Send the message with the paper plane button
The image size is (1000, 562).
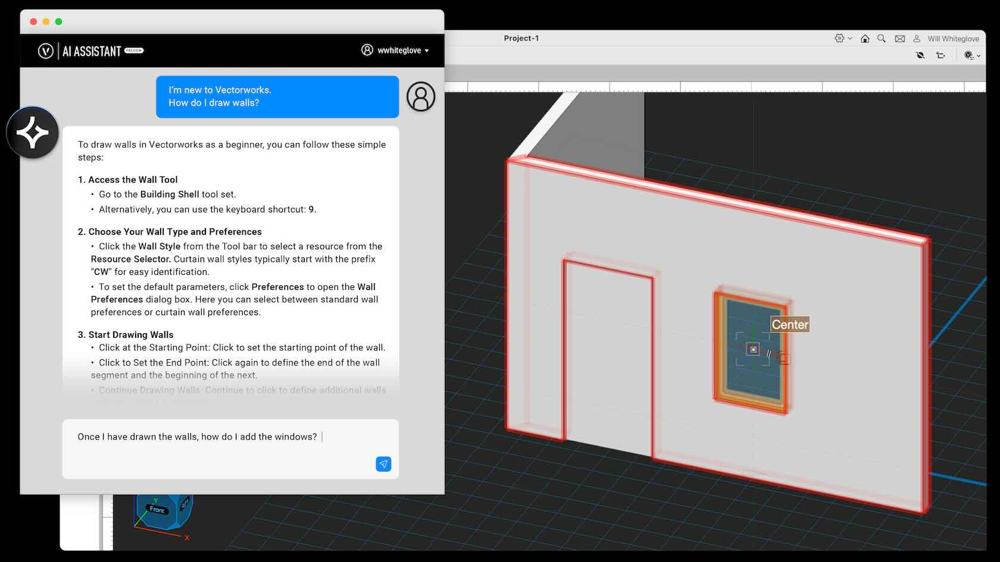[x=383, y=464]
